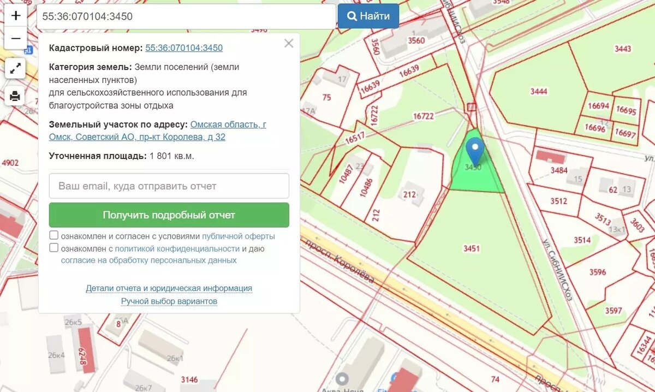Image resolution: width=655 pixels, height=392 pixels.
Task: Click the email input field for the report
Action: pos(169,186)
